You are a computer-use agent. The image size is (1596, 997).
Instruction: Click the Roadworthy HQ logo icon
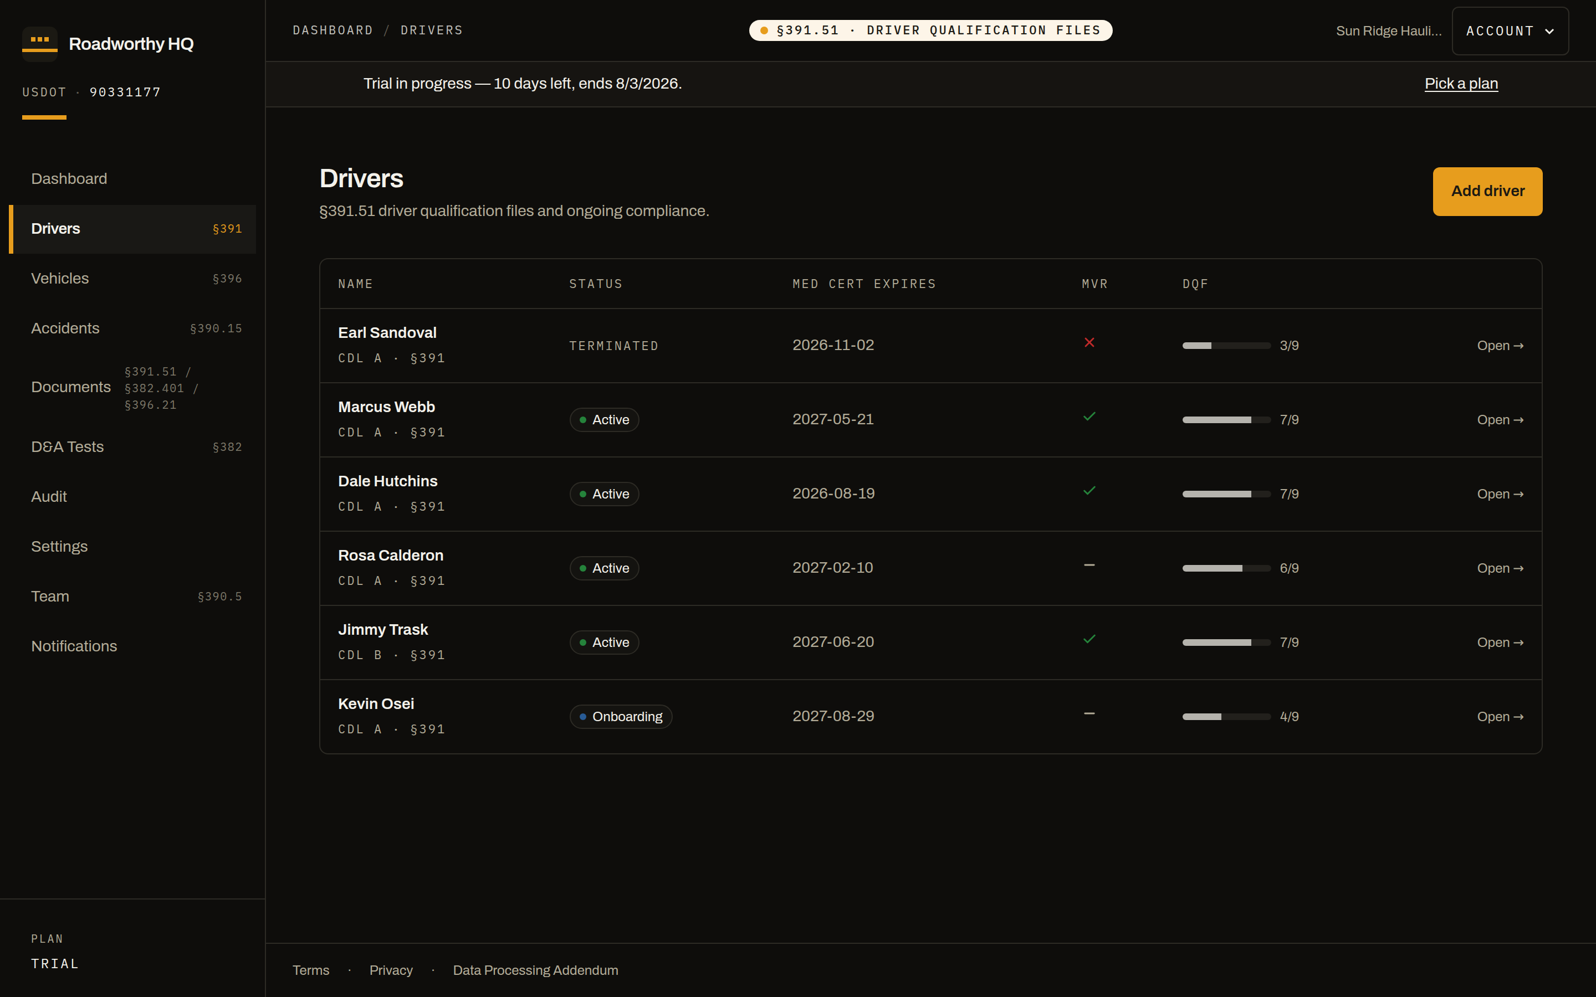39,44
